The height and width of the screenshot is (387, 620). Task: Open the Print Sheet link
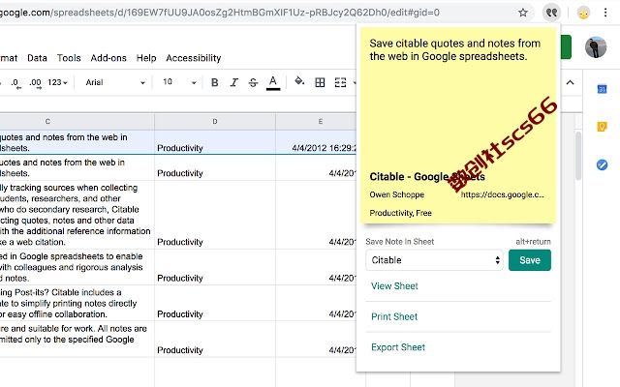[394, 316]
